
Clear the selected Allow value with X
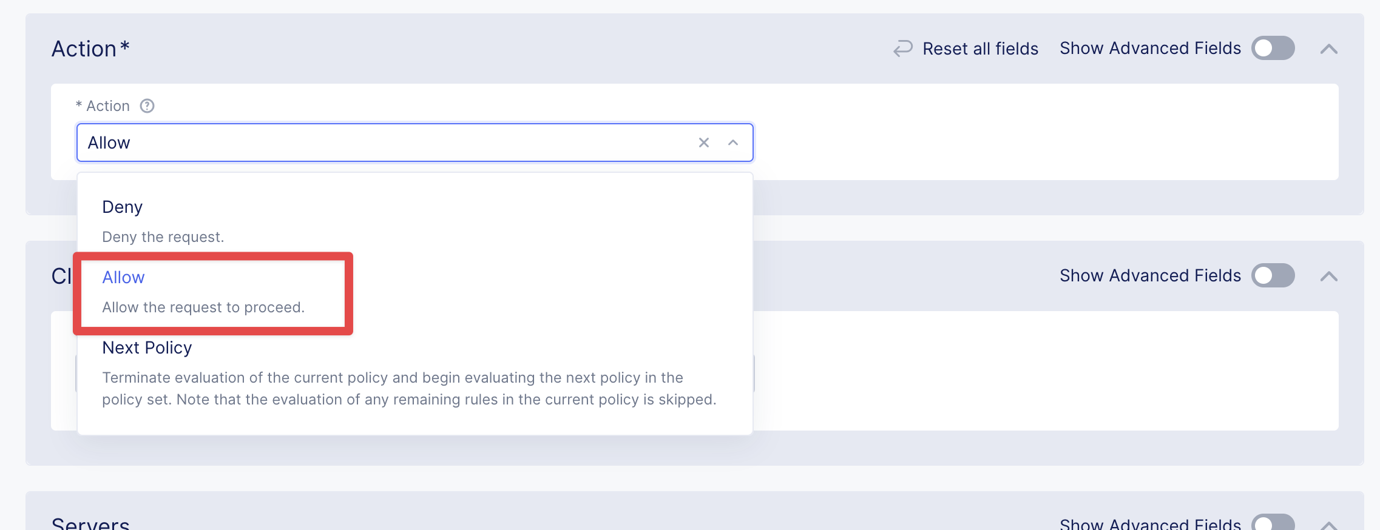click(703, 143)
